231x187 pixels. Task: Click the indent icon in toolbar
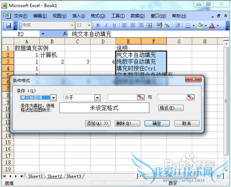(178, 25)
